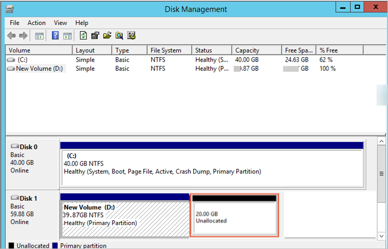The width and height of the screenshot is (388, 249).
Task: Select the 20.00 GB Unallocated space
Action: pos(234,215)
